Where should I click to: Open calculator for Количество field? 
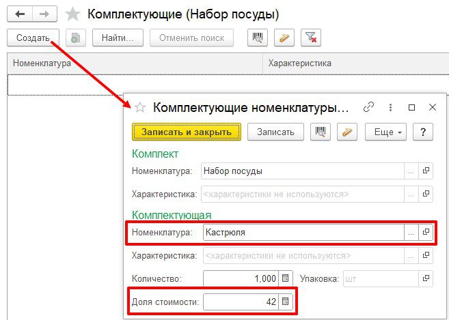click(286, 278)
